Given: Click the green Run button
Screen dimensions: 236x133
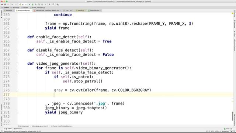Looking at the screenshot, I should click(29, 4).
